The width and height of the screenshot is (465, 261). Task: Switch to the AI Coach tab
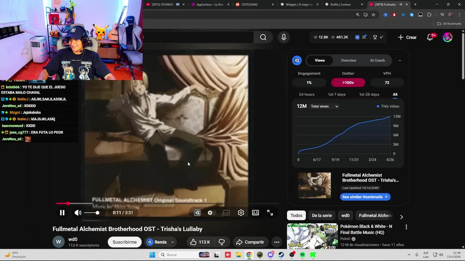377,61
